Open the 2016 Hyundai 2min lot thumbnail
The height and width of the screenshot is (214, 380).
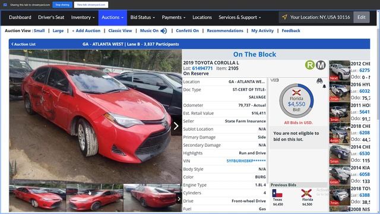point(340,92)
